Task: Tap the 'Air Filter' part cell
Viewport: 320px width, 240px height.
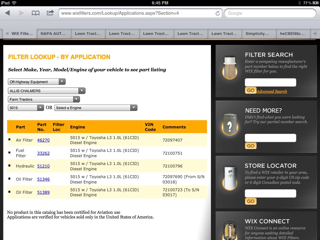Action: [24, 140]
